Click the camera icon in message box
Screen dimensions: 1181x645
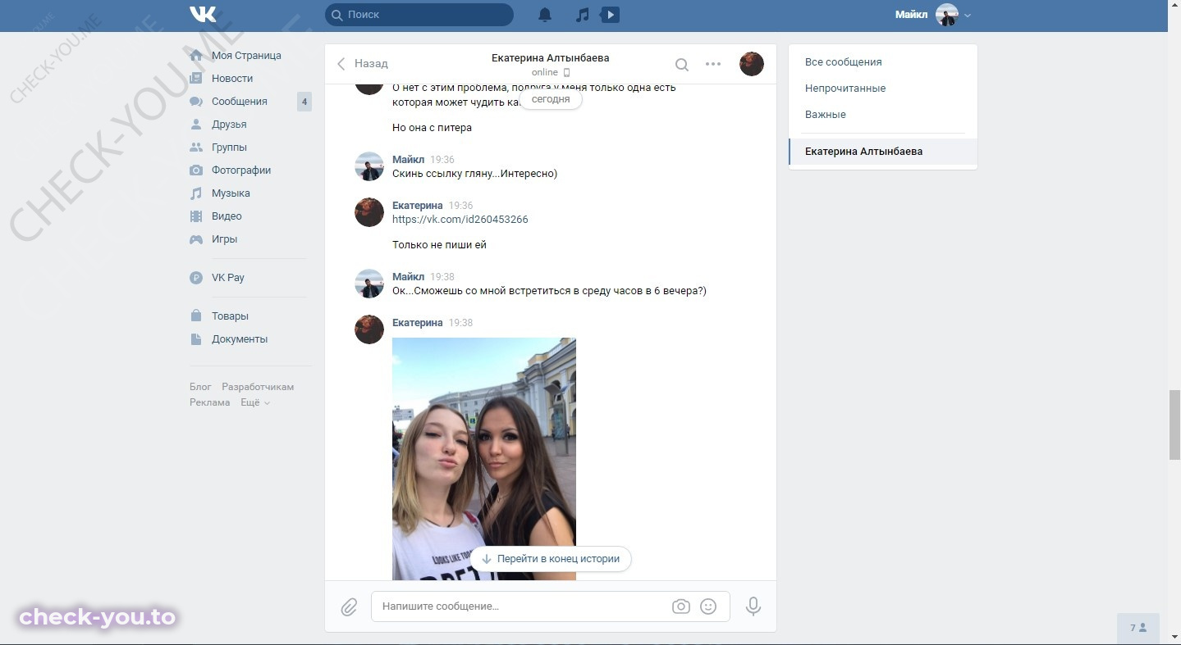[x=681, y=606]
